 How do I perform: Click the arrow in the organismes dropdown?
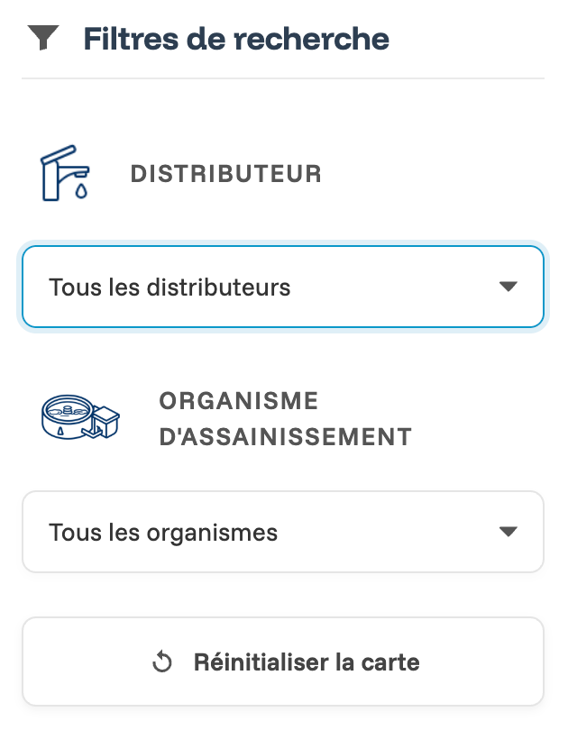click(508, 532)
